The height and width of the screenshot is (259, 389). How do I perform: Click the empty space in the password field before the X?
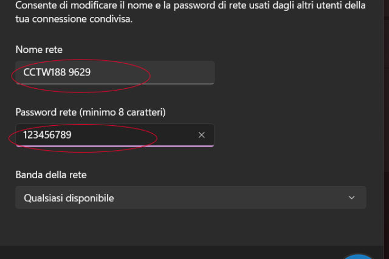click(173, 135)
